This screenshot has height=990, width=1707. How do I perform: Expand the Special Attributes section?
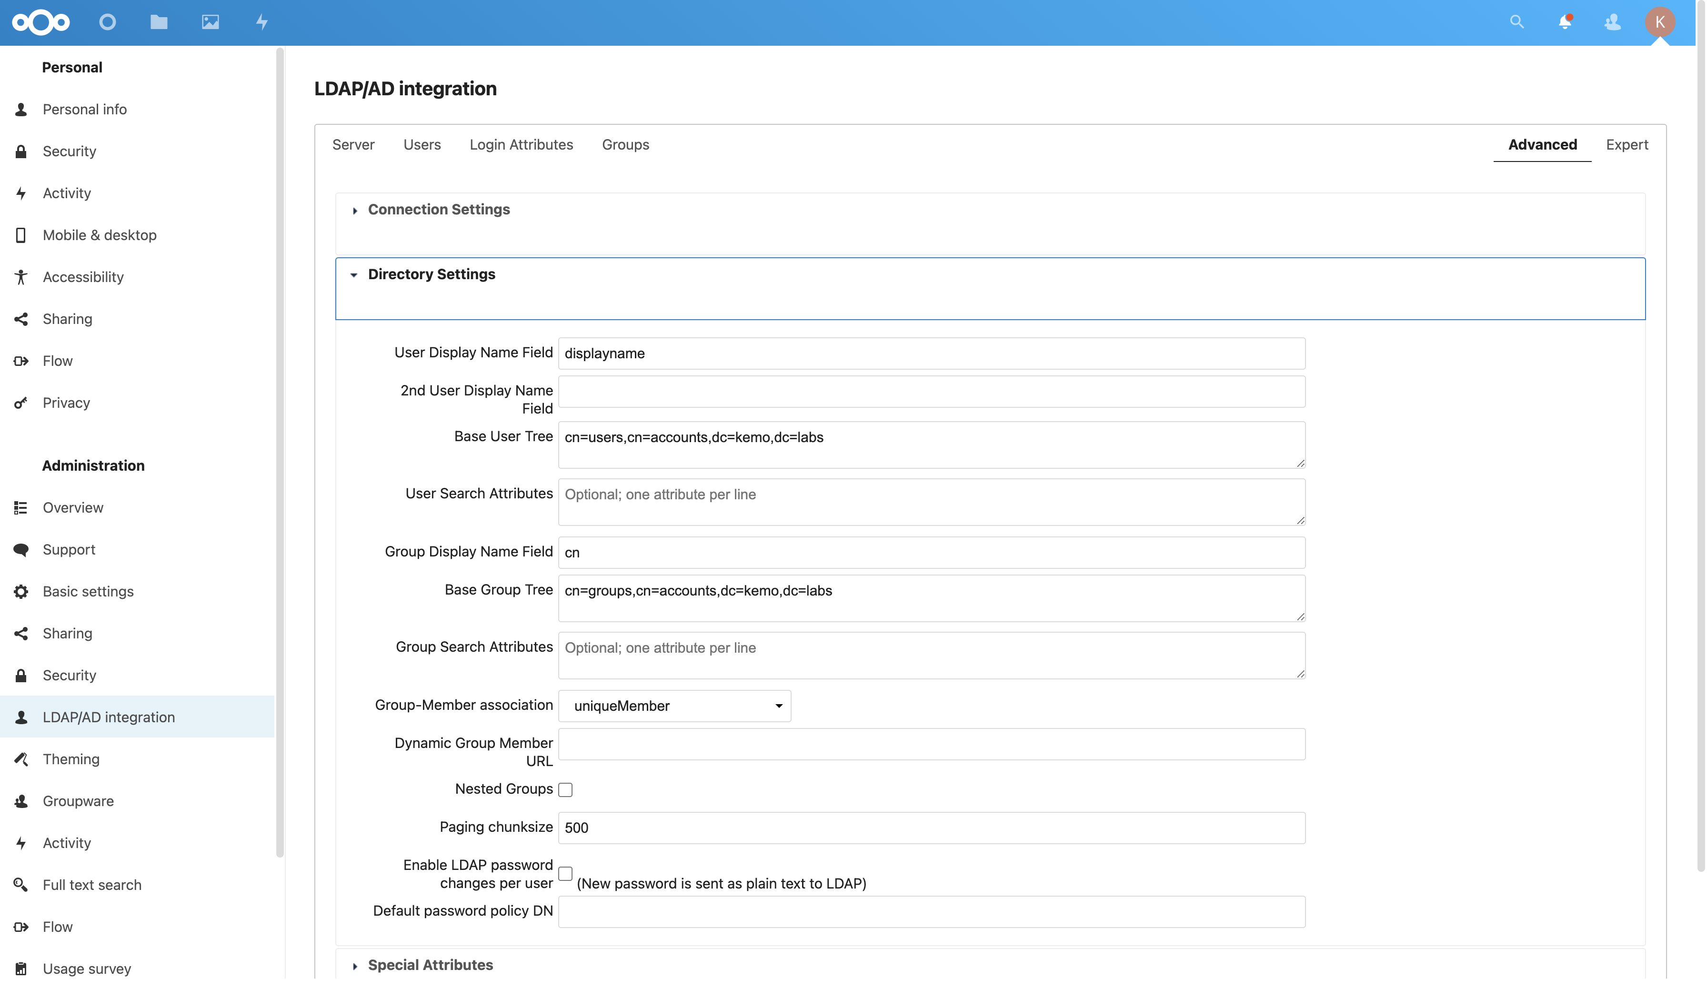pos(430,966)
